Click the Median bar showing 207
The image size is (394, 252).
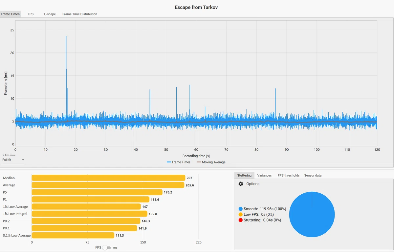point(108,178)
